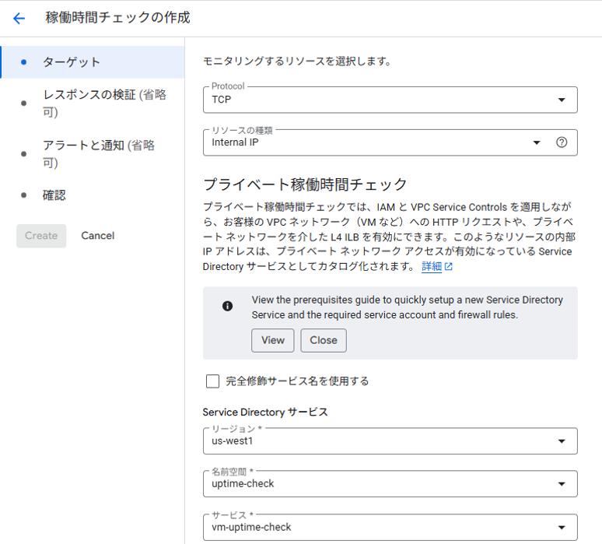This screenshot has height=544, width=602.
Task: Click the external link icon beside 詳細
Action: pos(449,266)
